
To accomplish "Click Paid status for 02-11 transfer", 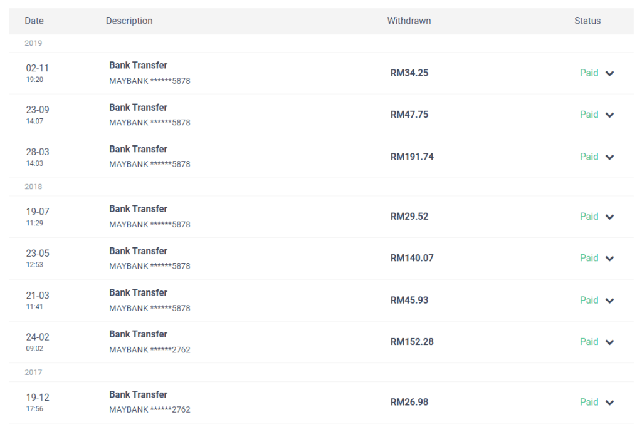I will pyautogui.click(x=589, y=73).
